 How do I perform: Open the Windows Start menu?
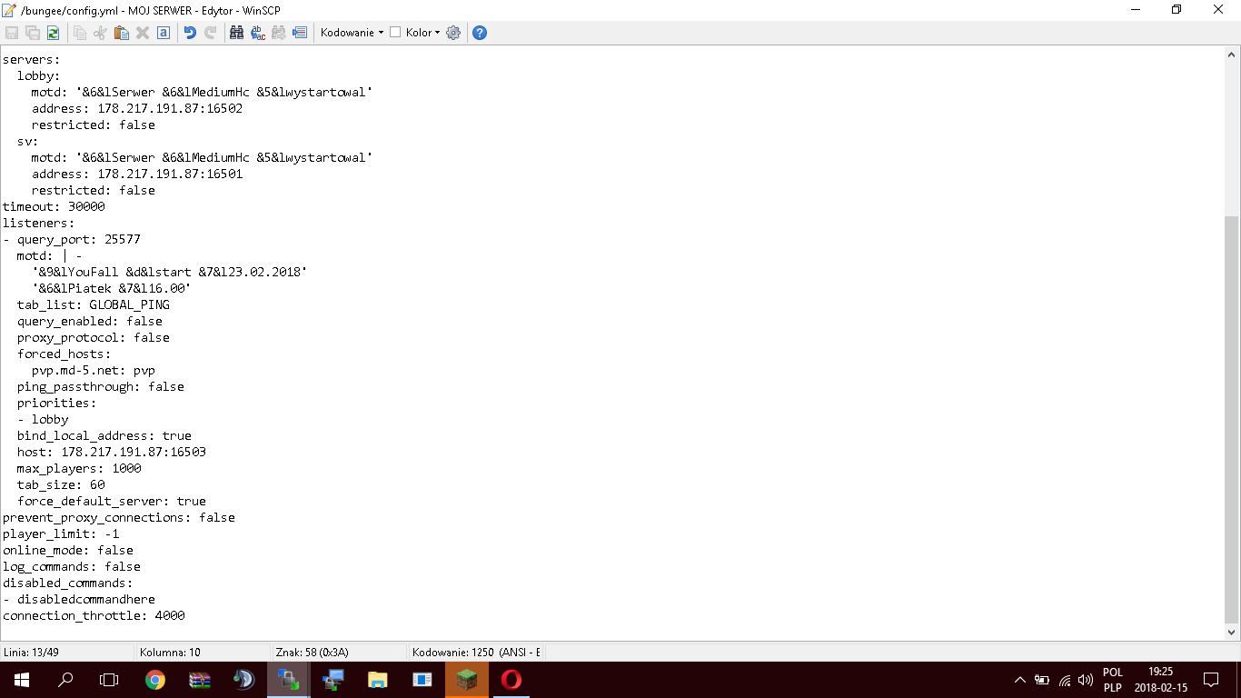22,680
